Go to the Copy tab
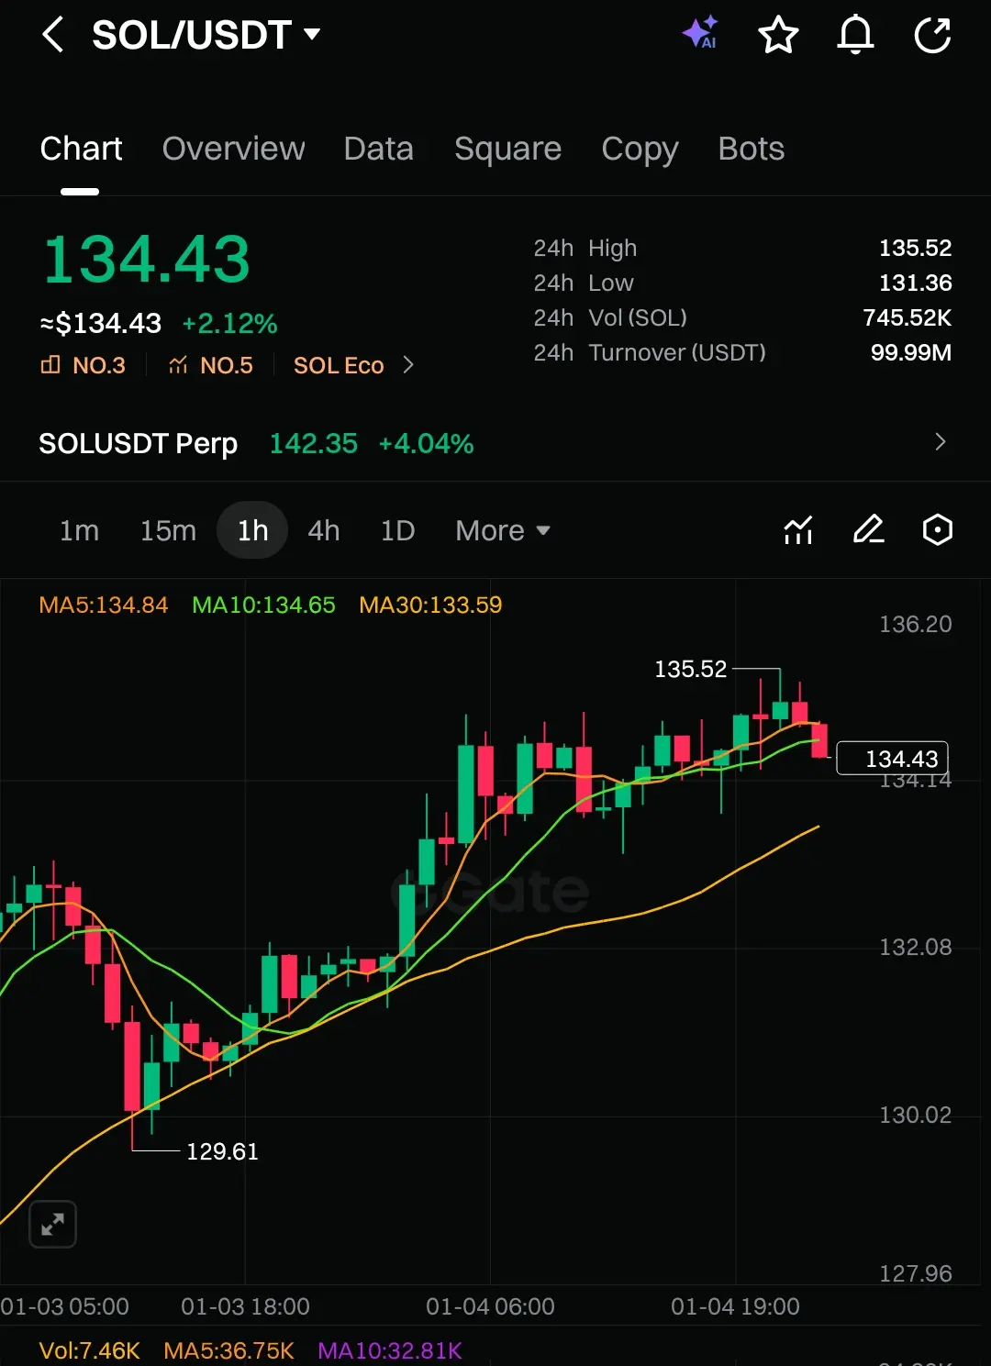991x1366 pixels. coord(640,149)
